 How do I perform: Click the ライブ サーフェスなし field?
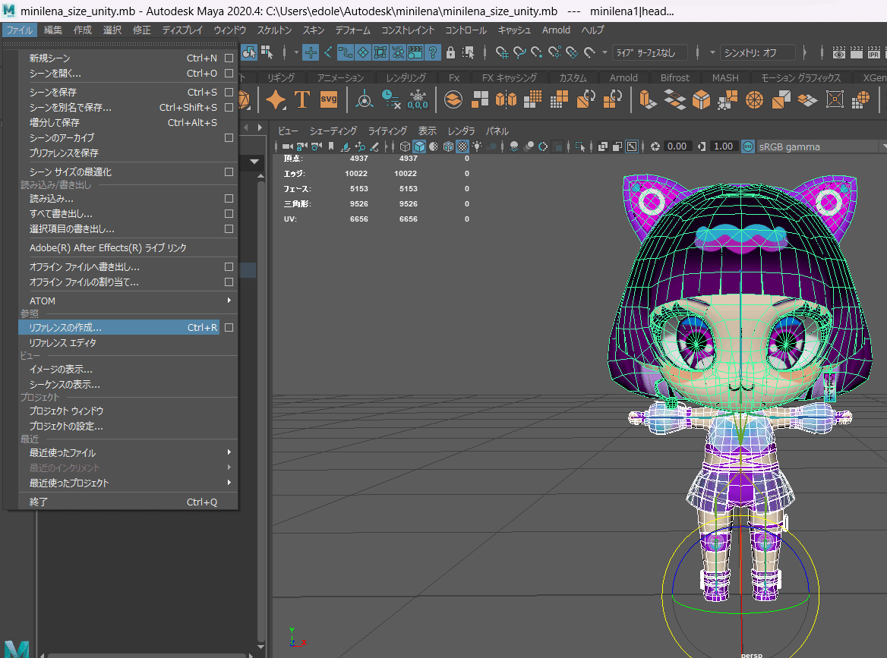[650, 52]
